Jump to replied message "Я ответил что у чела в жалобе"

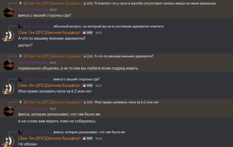pos(155,3)
